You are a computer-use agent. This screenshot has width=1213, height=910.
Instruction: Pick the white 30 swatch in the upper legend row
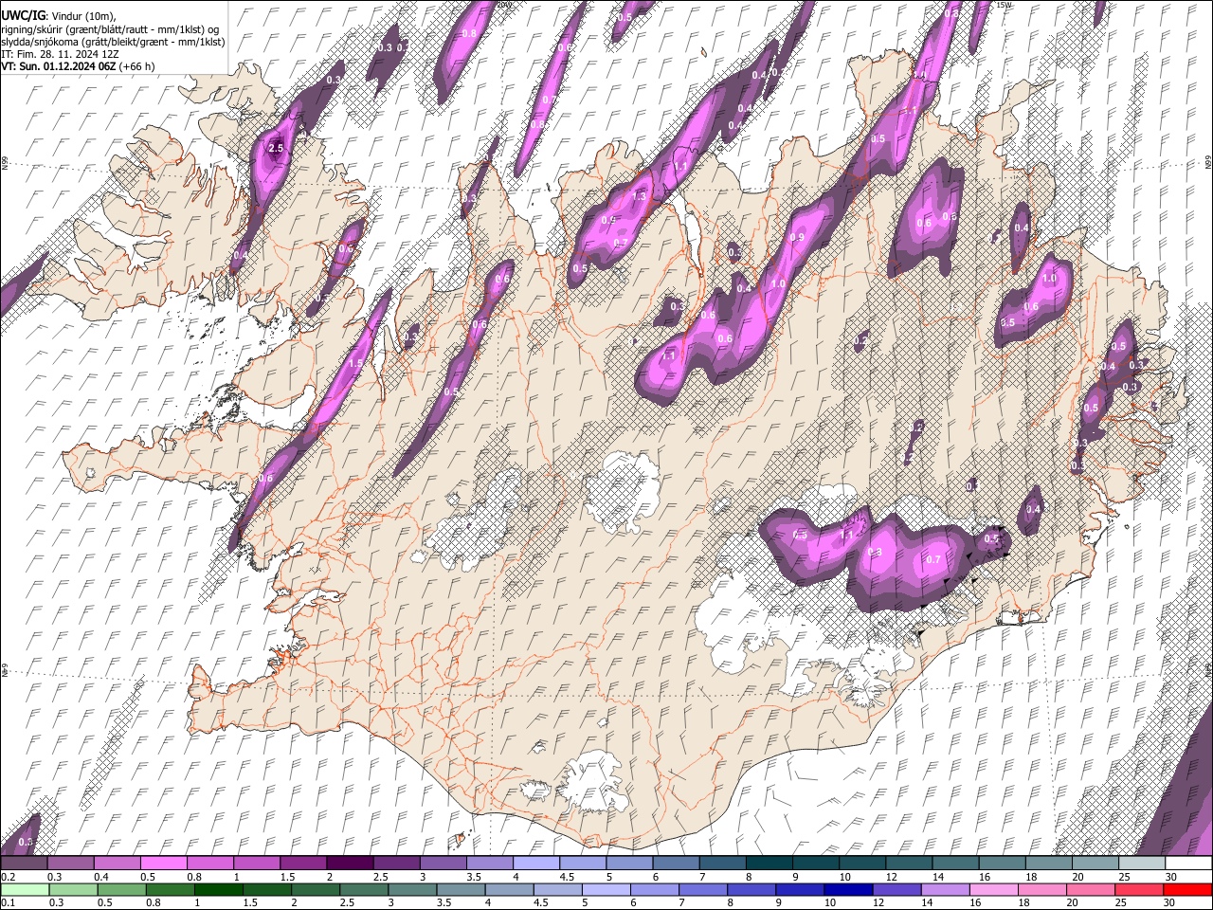[1188, 864]
